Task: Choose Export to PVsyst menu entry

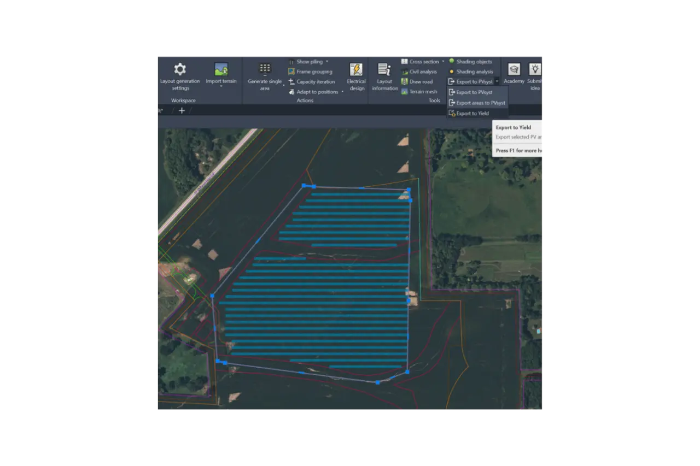Action: click(477, 92)
